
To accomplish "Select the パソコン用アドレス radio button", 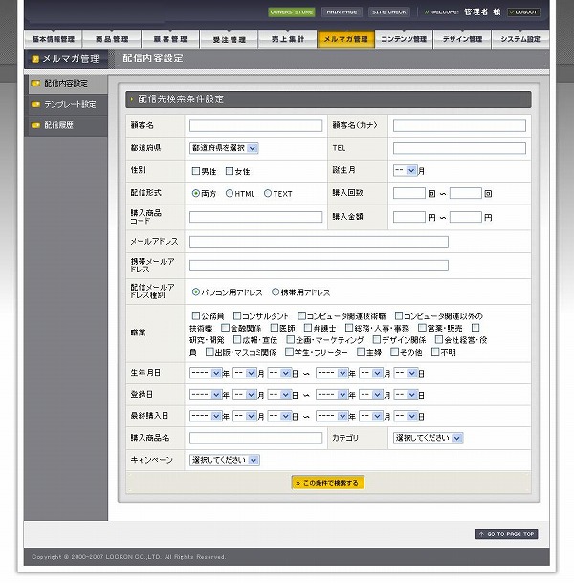I will pos(196,291).
